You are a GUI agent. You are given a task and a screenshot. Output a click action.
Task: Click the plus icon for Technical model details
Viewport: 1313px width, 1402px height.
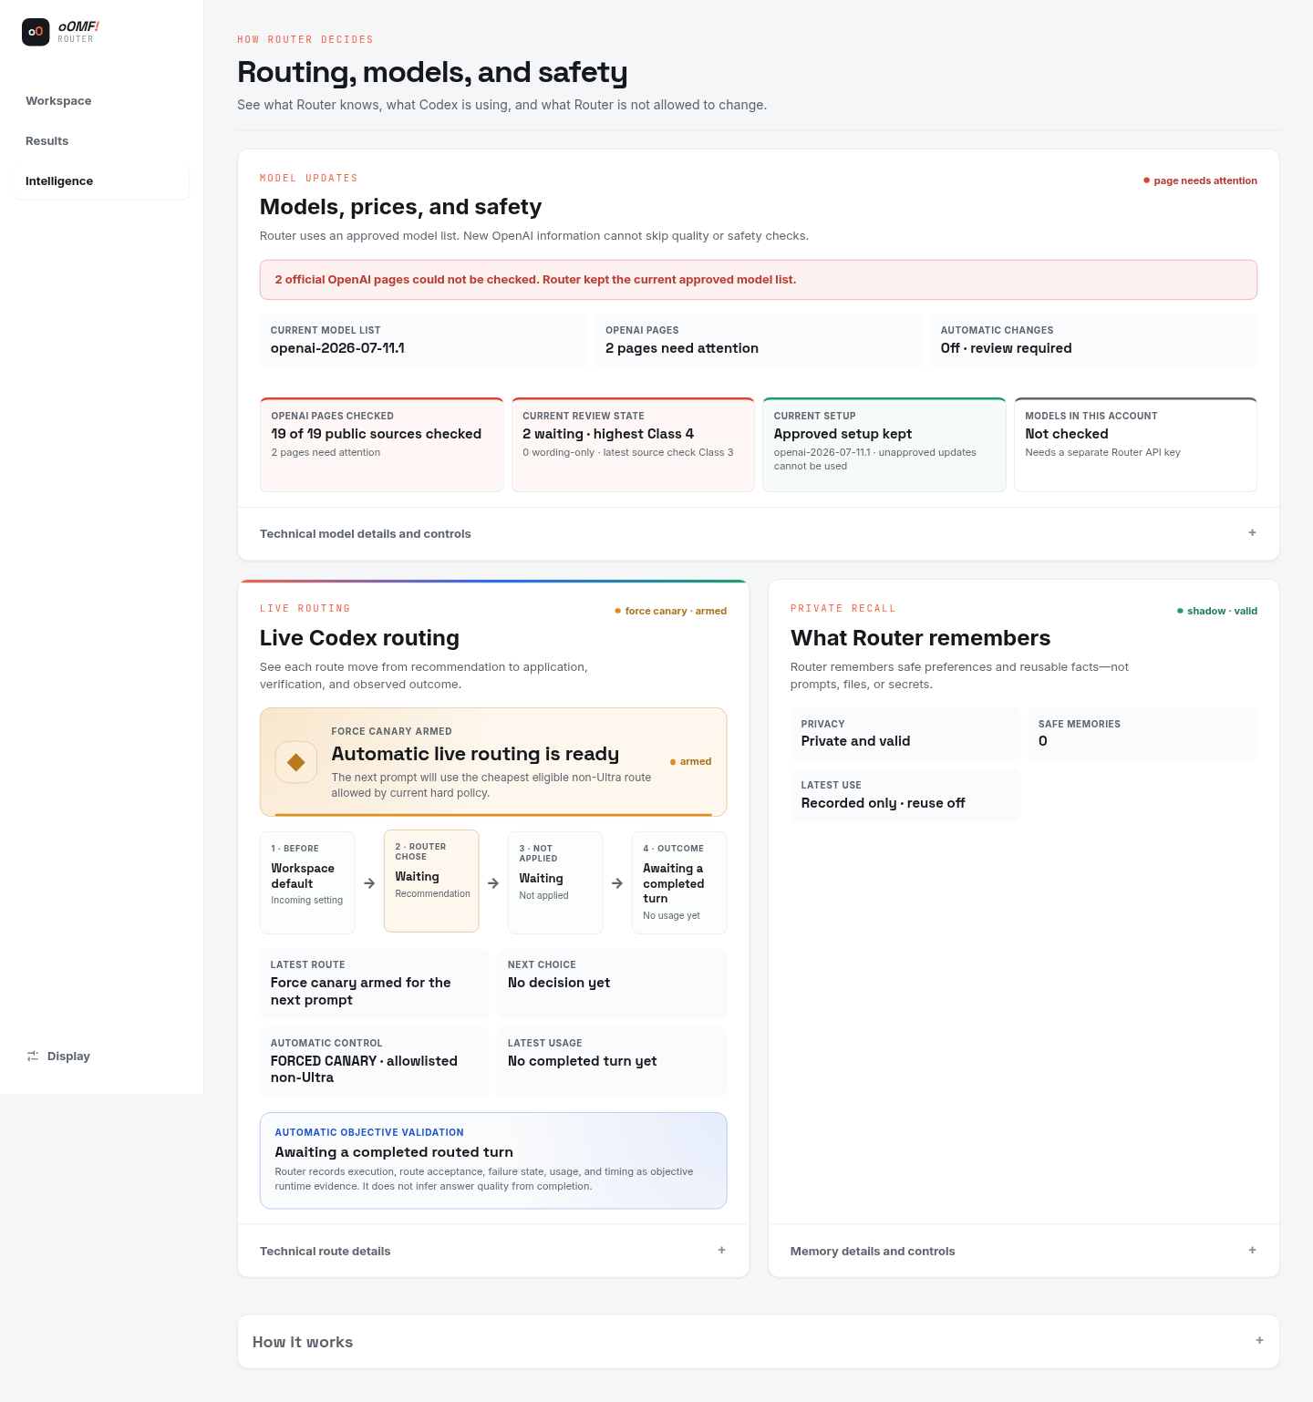tap(1252, 532)
